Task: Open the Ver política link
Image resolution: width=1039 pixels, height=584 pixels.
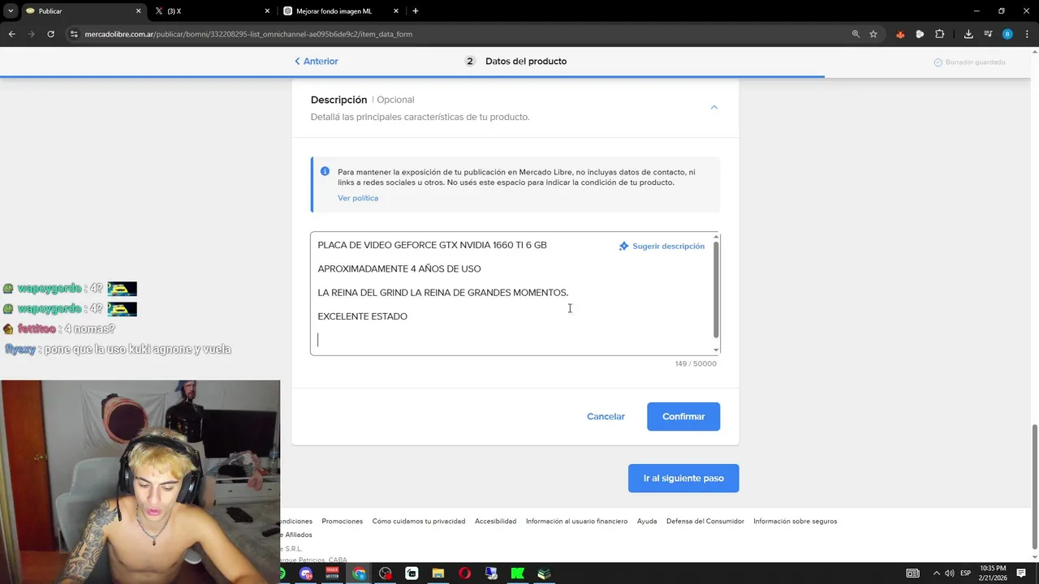Action: point(358,198)
